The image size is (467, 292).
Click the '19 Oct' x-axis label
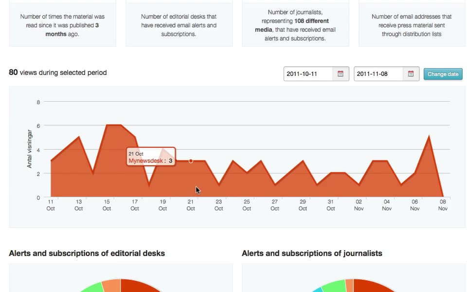[162, 205]
